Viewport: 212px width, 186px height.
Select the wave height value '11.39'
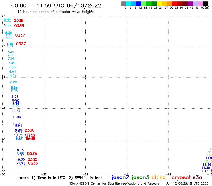tap(206, 168)
